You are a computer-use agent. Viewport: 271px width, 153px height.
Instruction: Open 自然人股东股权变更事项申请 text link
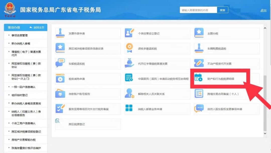[225, 109]
